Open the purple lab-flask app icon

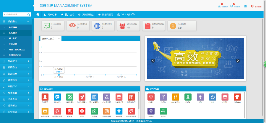click(x=107, y=97)
